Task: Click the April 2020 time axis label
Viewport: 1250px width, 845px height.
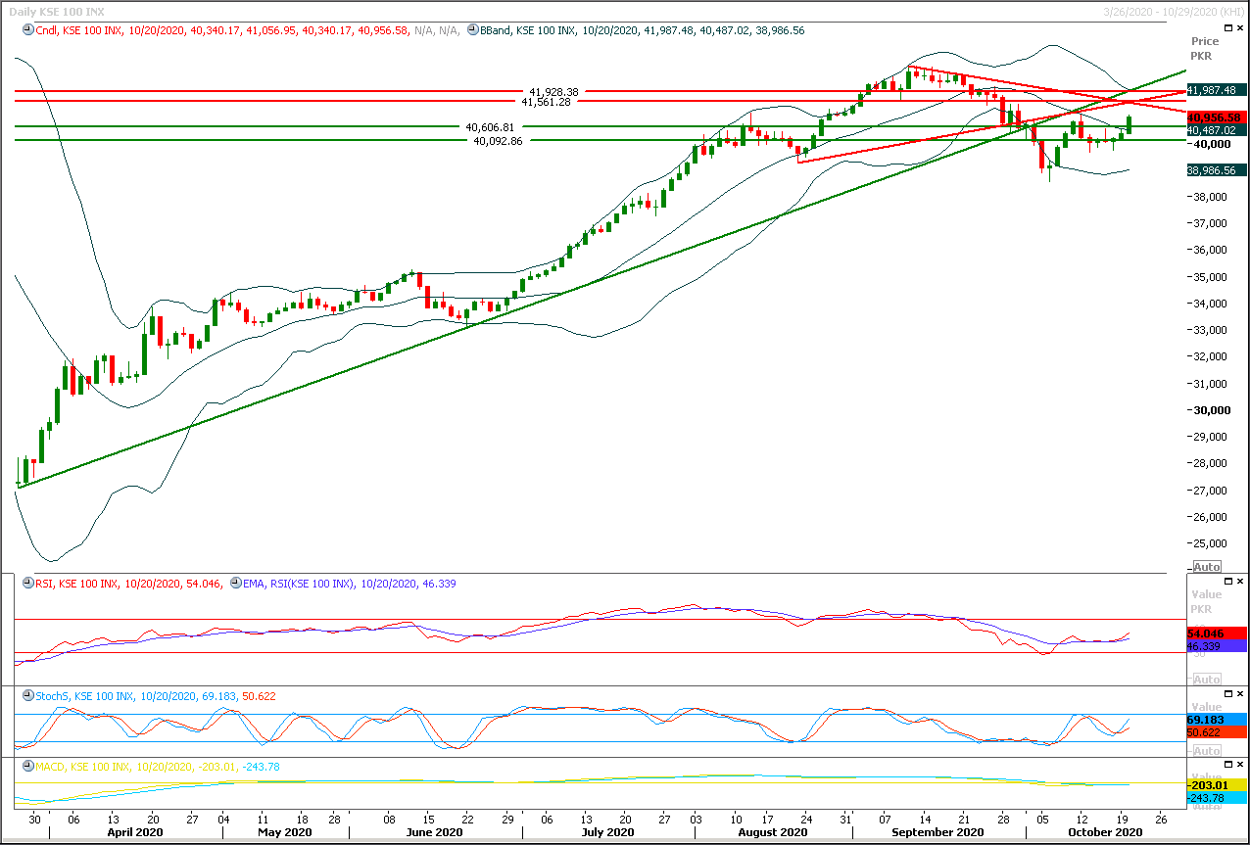Action: point(133,831)
